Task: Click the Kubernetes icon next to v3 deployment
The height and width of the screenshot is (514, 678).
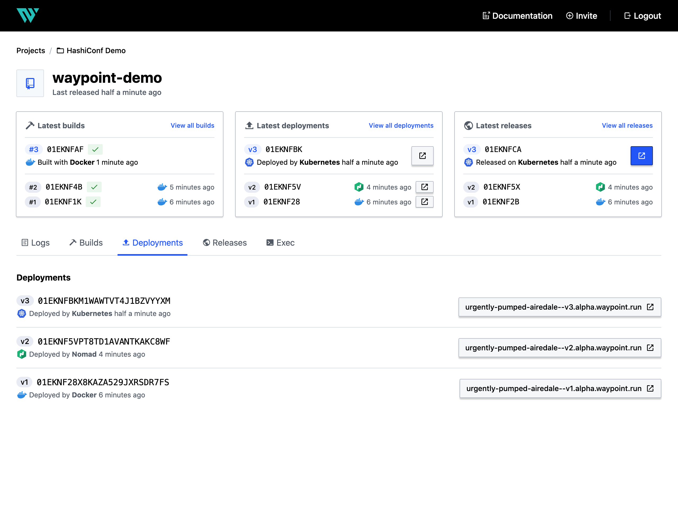Action: click(22, 313)
